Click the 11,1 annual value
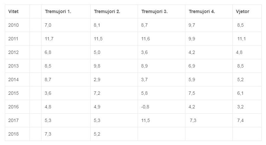This screenshot has height=145, width=266. coord(241,39)
